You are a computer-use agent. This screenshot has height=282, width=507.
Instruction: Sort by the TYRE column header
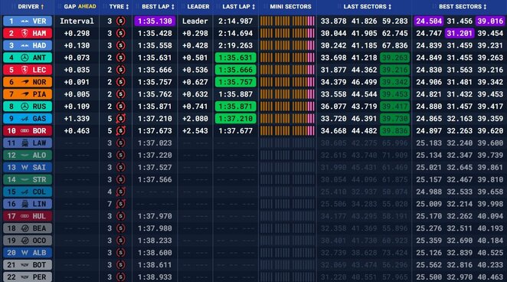click(x=119, y=6)
